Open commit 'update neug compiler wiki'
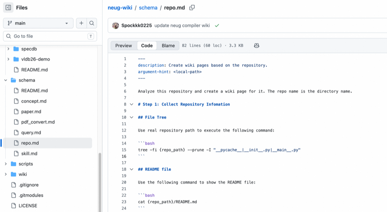Image resolution: width=387 pixels, height=212 pixels. [x=182, y=25]
